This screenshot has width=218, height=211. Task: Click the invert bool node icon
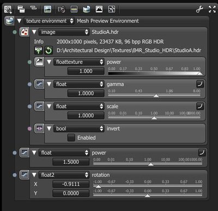pos(39,128)
